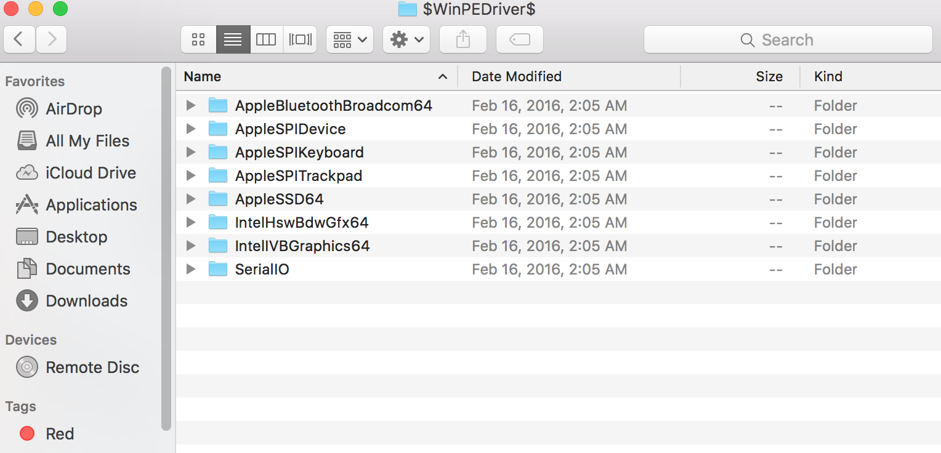This screenshot has width=941, height=453.
Task: Click the Tags section heading
Action: click(21, 406)
